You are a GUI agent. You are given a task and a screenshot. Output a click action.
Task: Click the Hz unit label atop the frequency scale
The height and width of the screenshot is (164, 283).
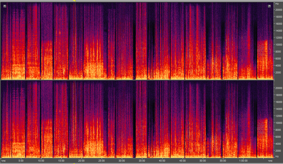click(277, 4)
